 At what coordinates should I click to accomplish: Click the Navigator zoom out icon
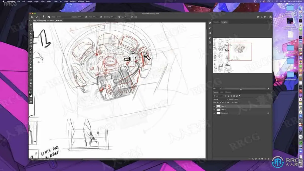pyautogui.click(x=221, y=89)
